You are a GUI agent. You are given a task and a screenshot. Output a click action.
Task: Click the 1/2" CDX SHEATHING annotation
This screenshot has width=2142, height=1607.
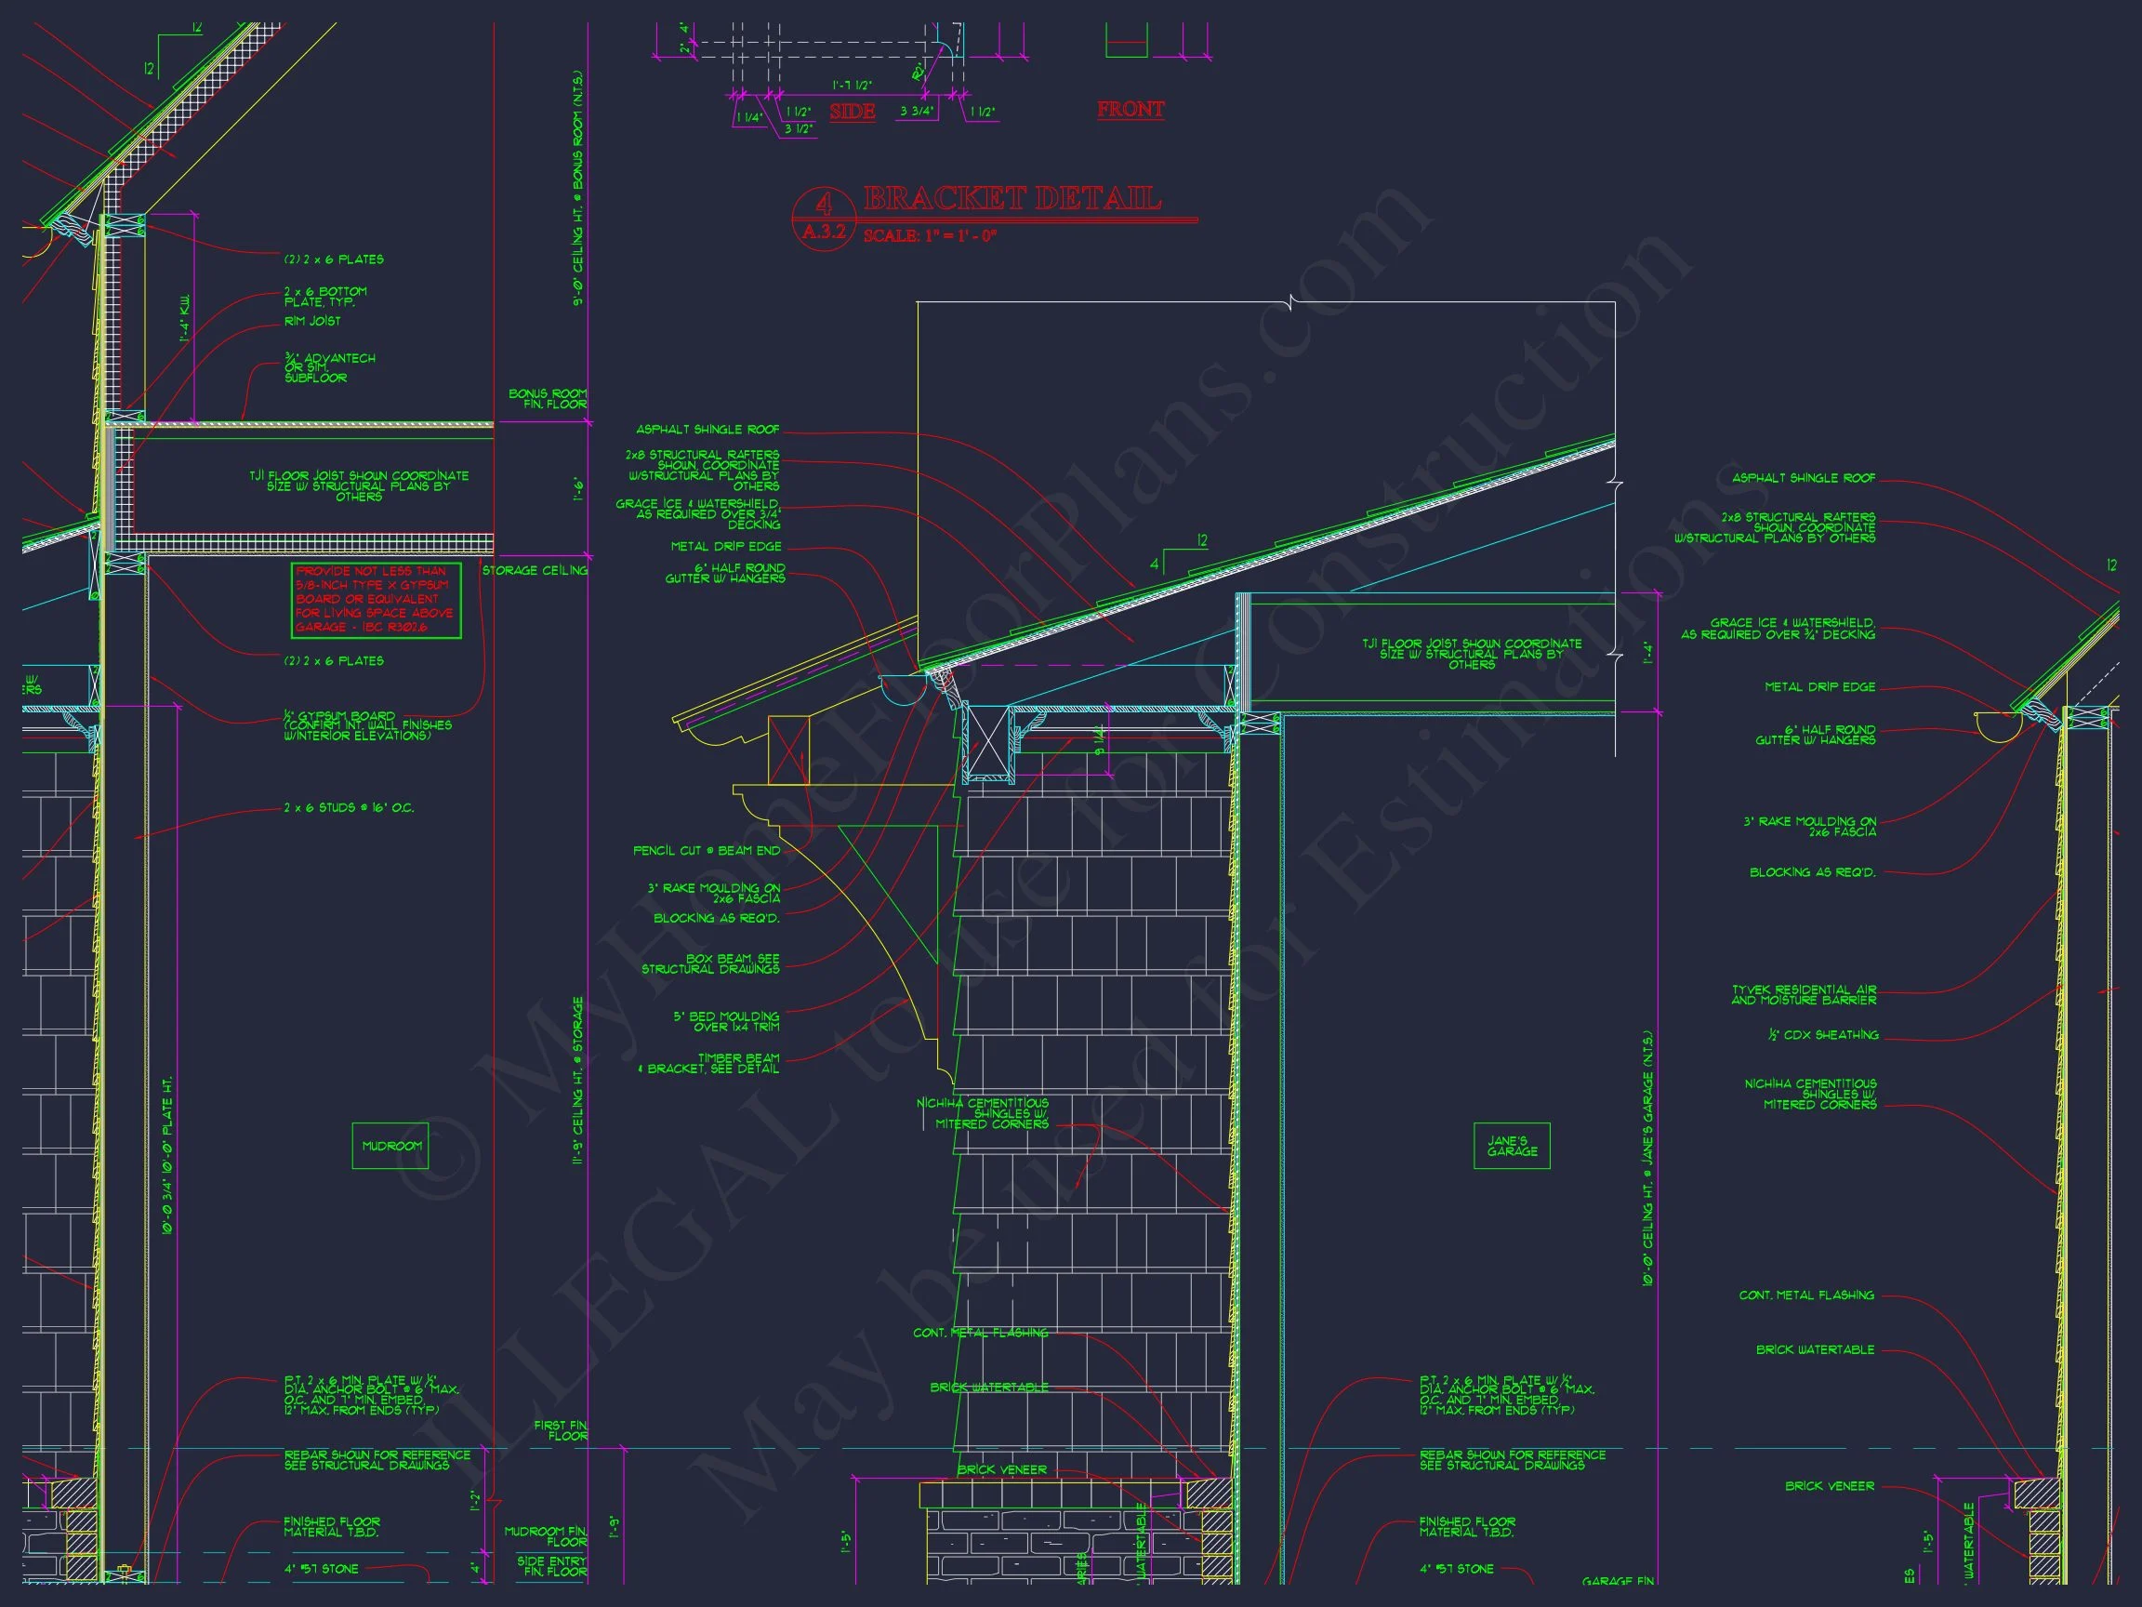point(1821,1035)
